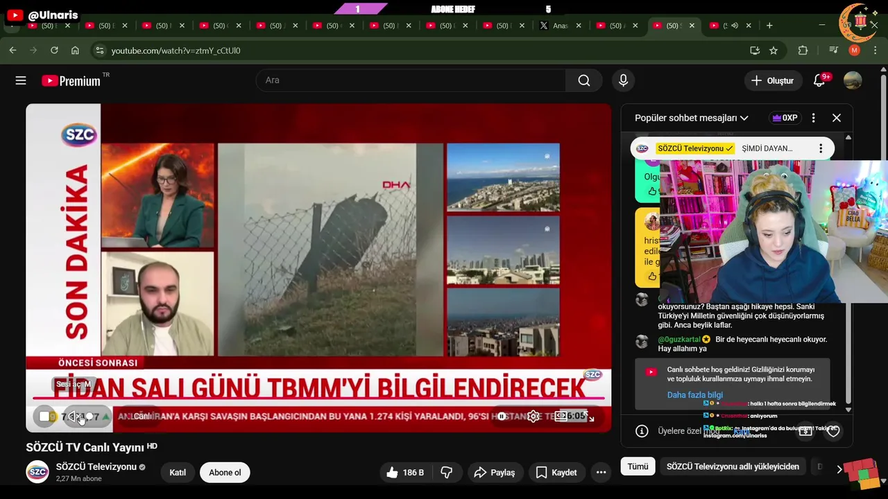Reload the page with refresh icon
The width and height of the screenshot is (888, 499).
coord(54,51)
